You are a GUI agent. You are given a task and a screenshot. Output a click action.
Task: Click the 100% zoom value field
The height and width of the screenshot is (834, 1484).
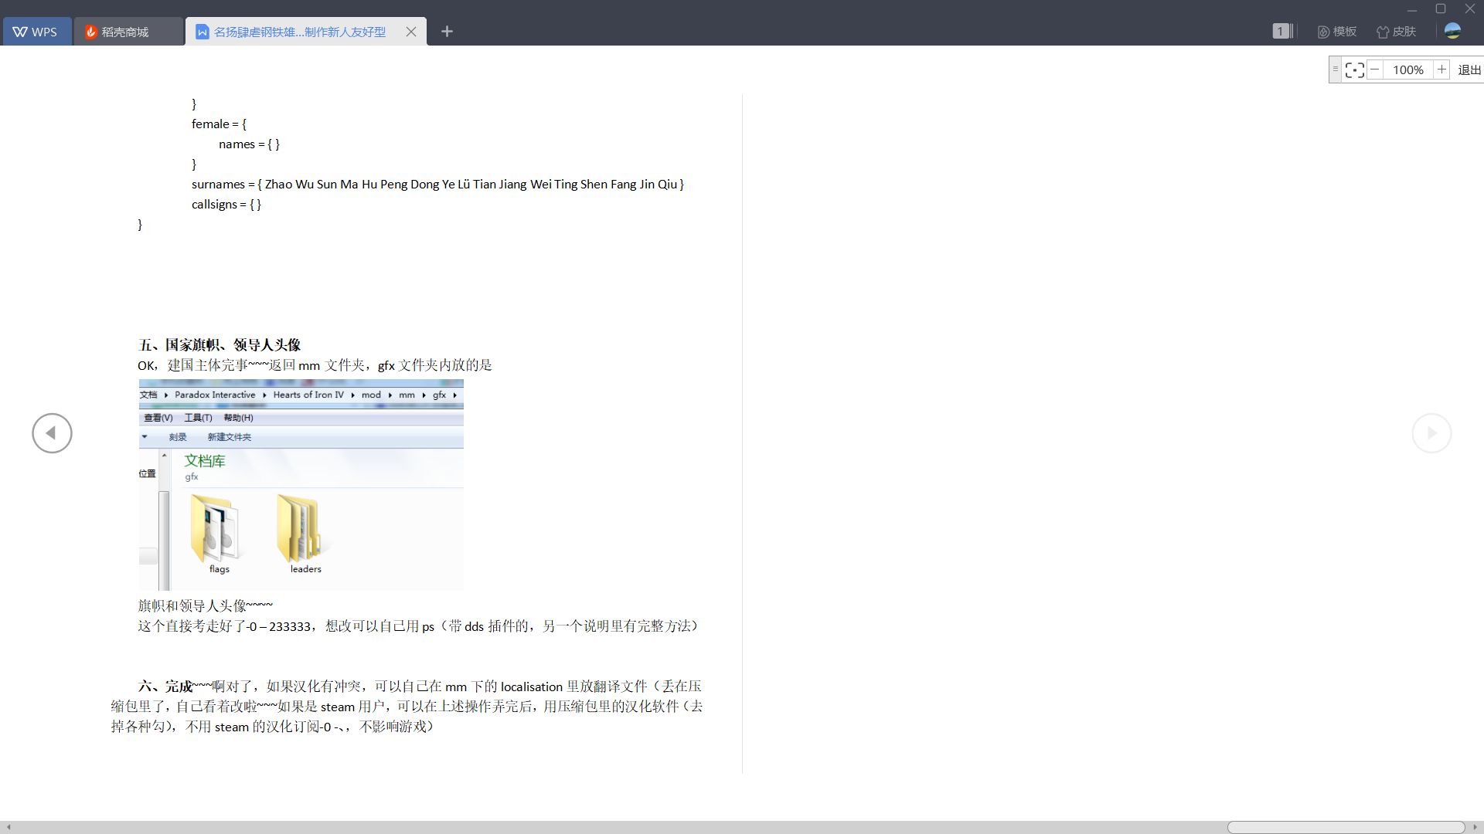click(1408, 69)
